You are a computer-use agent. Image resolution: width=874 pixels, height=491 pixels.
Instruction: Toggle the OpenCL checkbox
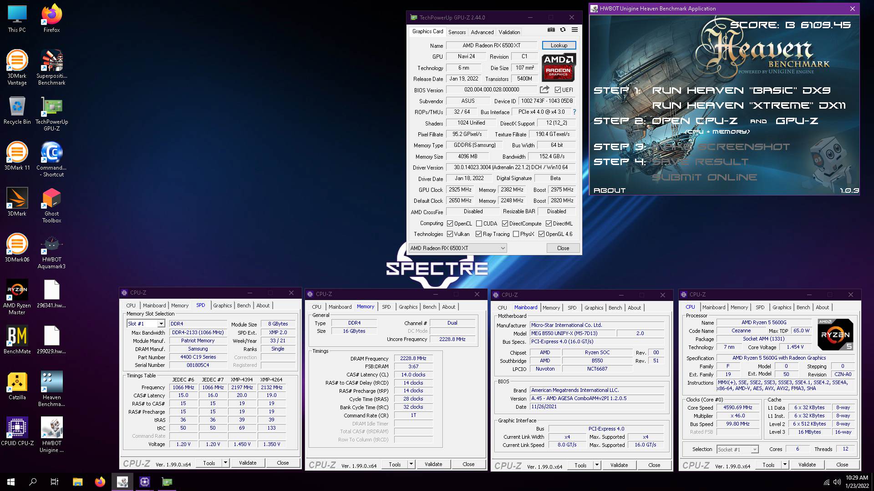point(450,224)
